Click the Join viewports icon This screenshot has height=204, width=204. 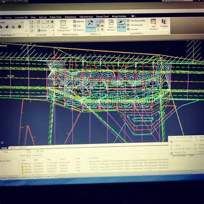(75, 26)
